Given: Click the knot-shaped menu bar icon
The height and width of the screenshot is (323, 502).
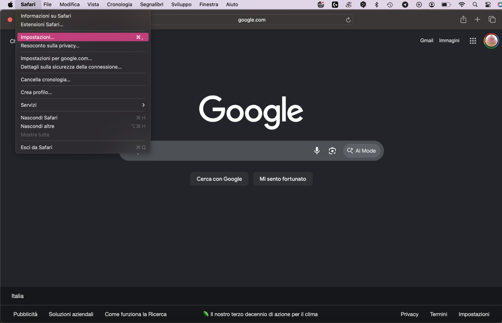Looking at the screenshot, I should tap(349, 5).
